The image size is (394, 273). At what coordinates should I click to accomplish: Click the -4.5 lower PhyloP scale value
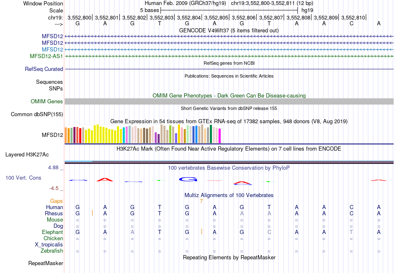click(x=54, y=188)
